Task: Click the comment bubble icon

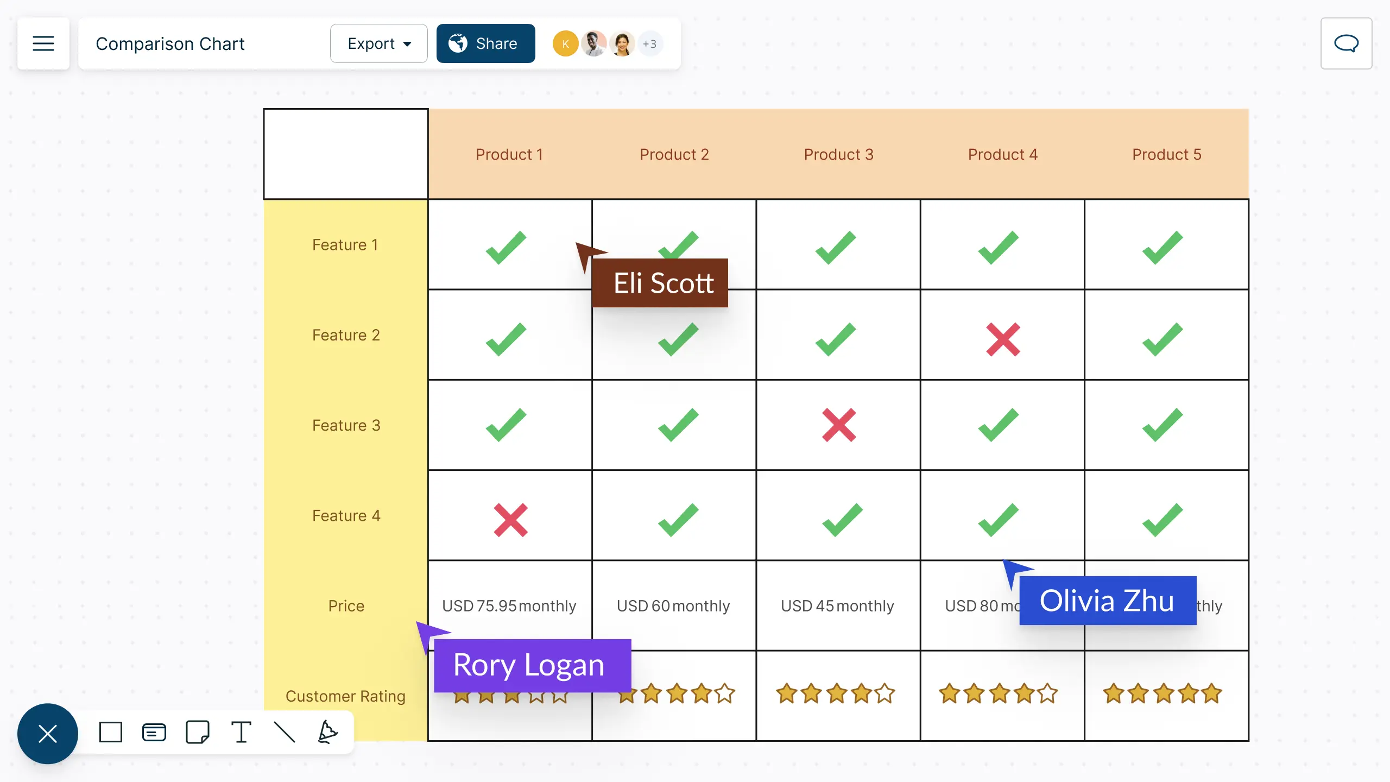Action: coord(1347,43)
